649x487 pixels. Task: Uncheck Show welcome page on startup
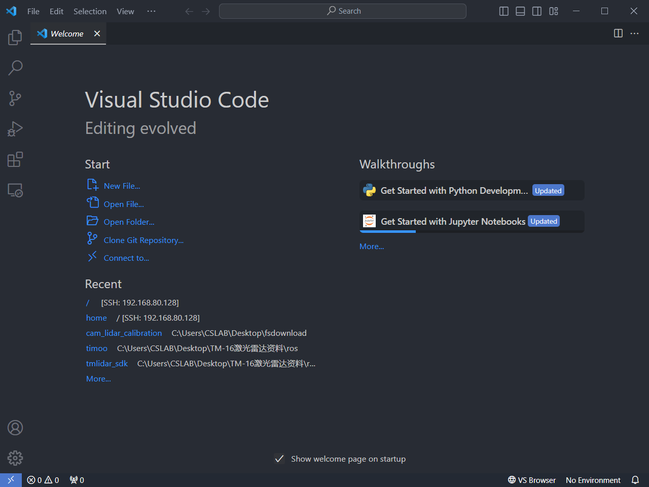pos(279,459)
